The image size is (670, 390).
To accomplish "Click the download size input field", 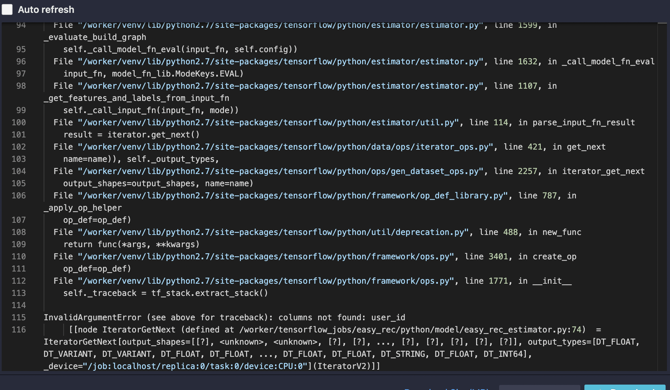I will 539,387.
